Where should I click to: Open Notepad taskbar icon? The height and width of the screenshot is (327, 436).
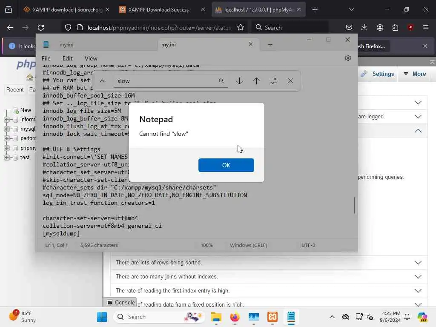tap(291, 317)
